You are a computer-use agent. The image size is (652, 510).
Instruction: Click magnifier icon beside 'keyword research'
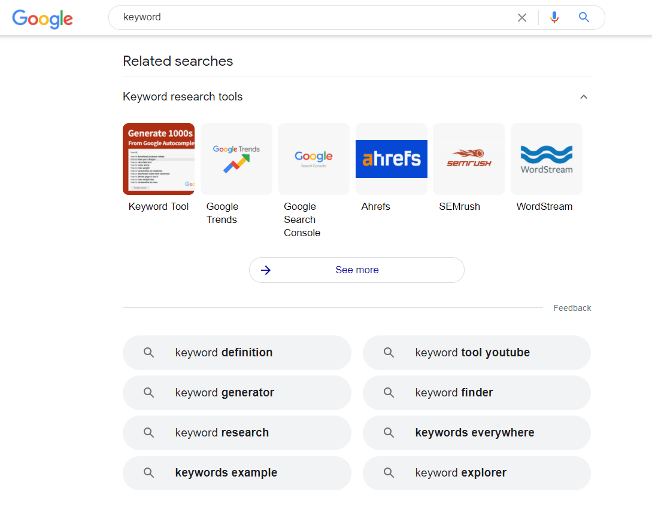tap(148, 433)
